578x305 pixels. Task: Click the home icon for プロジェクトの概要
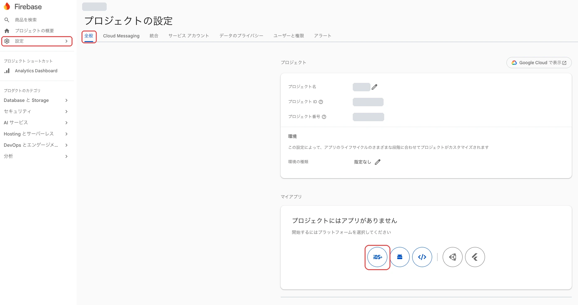click(7, 31)
